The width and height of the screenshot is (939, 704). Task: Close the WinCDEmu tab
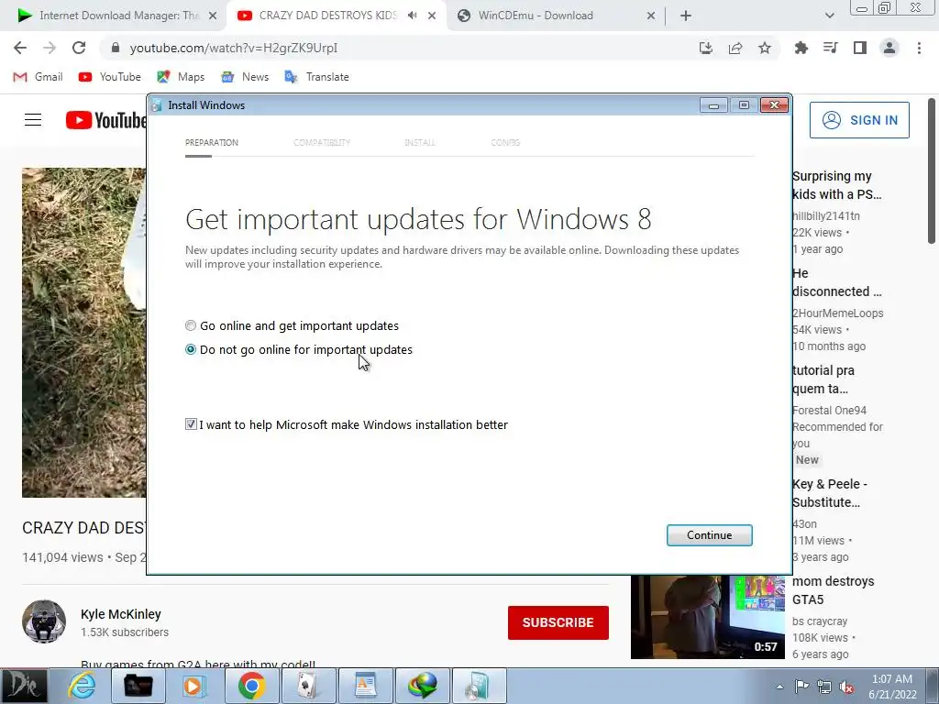(x=651, y=16)
